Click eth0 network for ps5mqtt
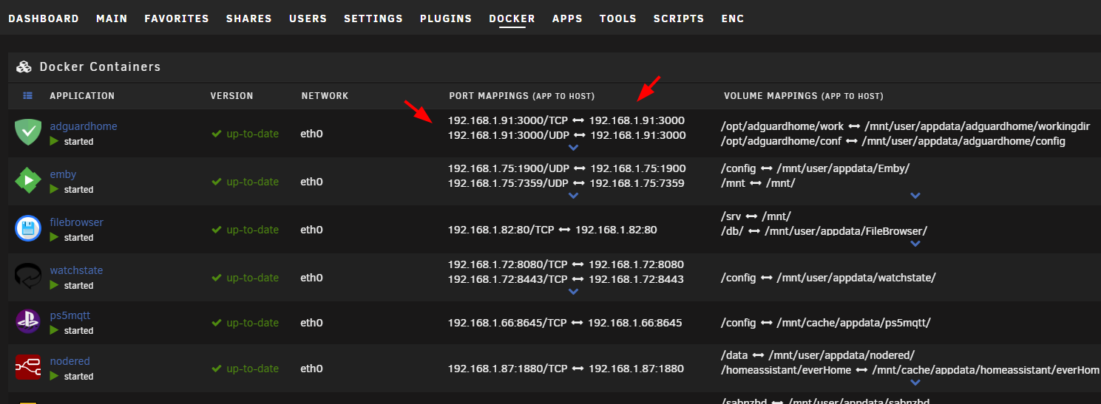This screenshot has width=1101, height=404. [x=312, y=323]
